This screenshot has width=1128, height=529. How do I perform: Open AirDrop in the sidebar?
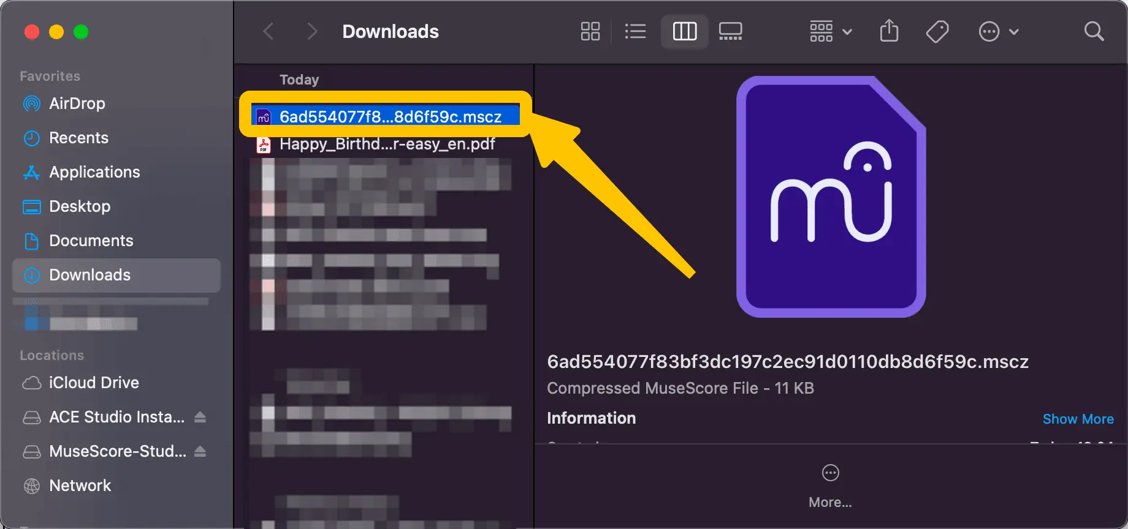[116, 103]
